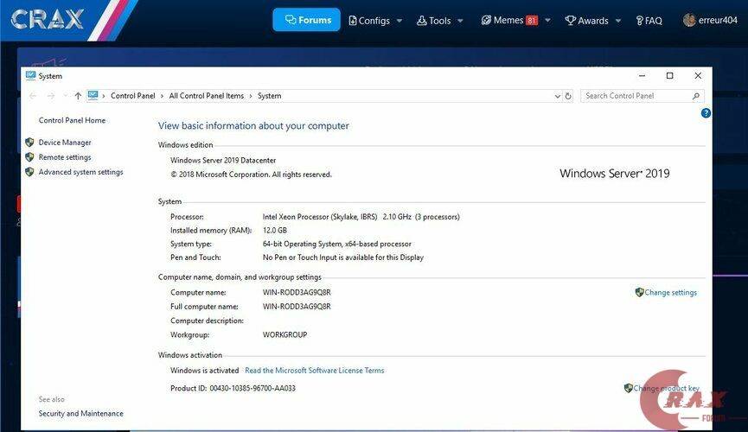Minimize the System window
Viewport: 748px width, 432px height.
click(x=643, y=76)
